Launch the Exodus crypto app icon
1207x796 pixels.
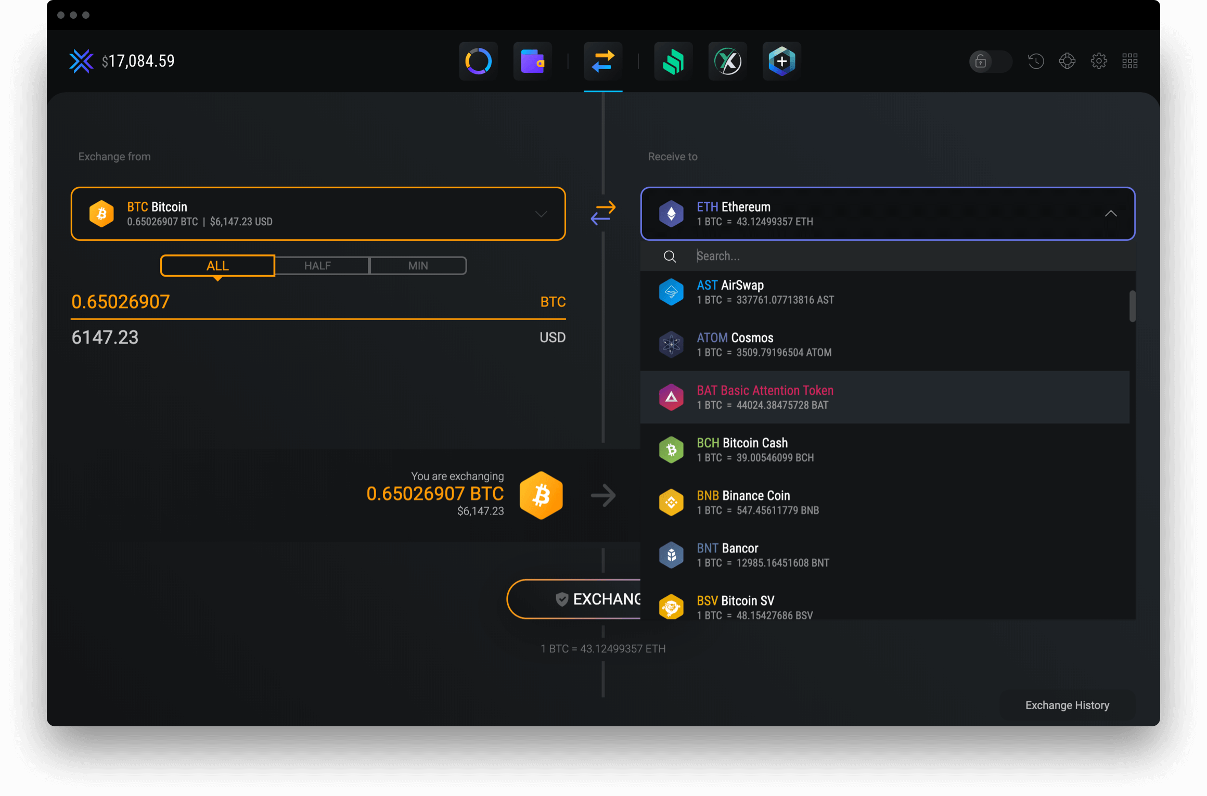(727, 61)
